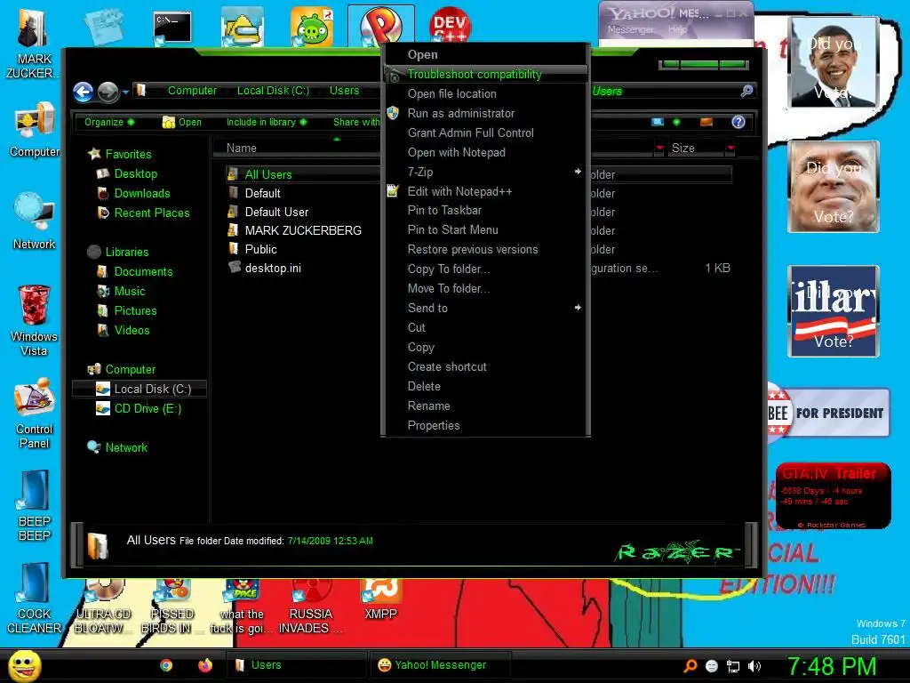Open the Network desktop icon

[x=34, y=221]
